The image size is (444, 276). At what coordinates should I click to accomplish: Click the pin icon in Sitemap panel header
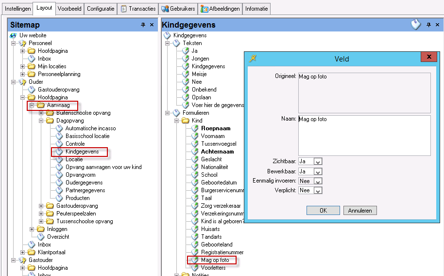pyautogui.click(x=143, y=25)
